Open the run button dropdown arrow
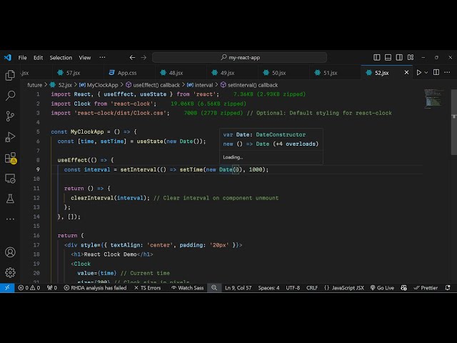Image resolution: width=457 pixels, height=343 pixels. coord(428,72)
